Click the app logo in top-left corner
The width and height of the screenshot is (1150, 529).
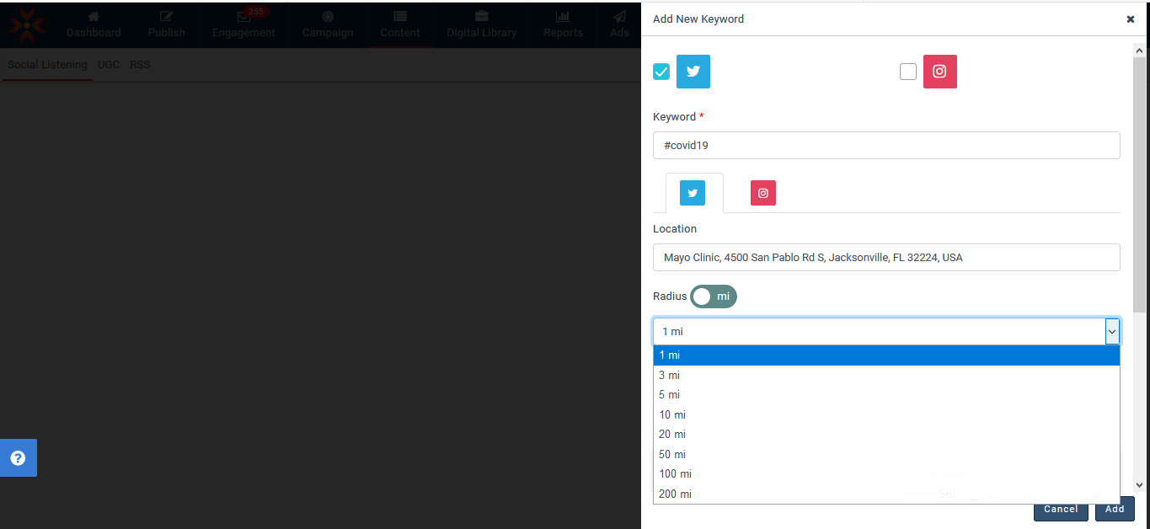click(27, 25)
